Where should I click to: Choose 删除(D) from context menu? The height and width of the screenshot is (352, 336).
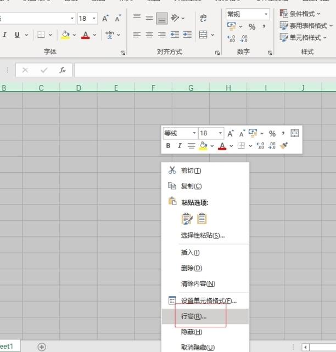(205, 268)
